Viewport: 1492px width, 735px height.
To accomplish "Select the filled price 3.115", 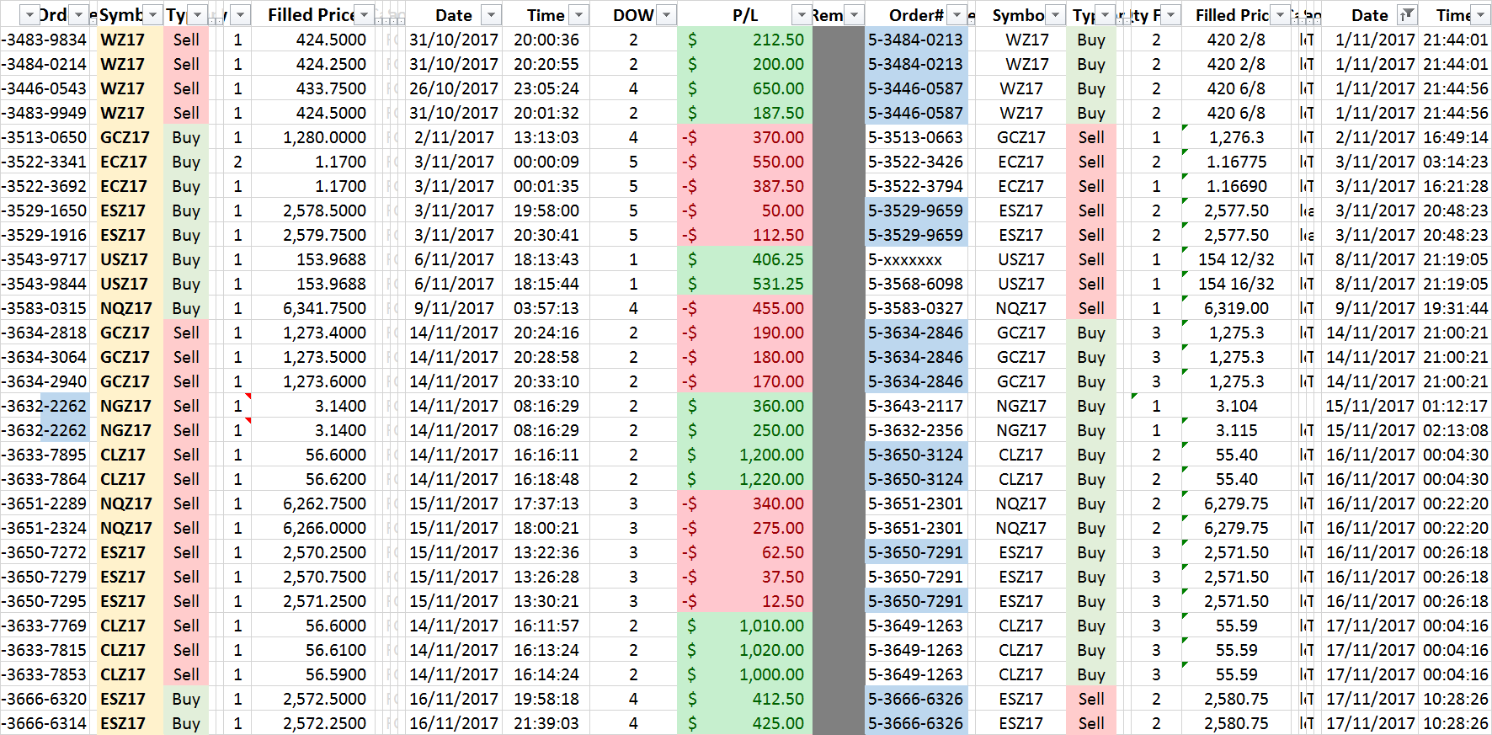I will click(x=1236, y=430).
